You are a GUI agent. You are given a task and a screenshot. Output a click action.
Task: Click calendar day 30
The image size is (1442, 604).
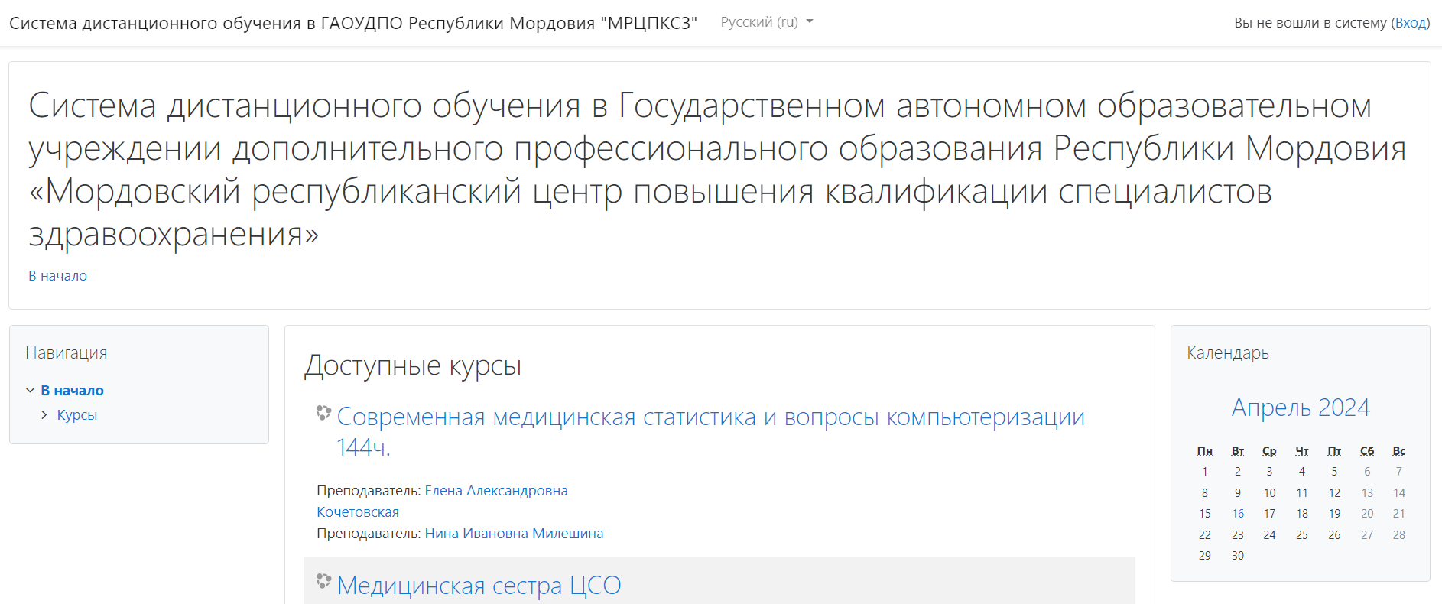point(1238,556)
